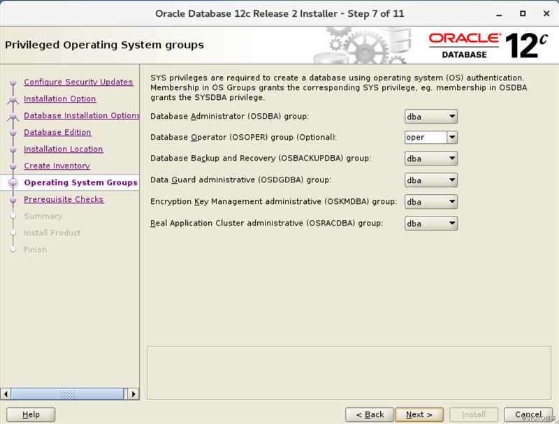Click the Help button
The image size is (559, 424).
pos(31,414)
